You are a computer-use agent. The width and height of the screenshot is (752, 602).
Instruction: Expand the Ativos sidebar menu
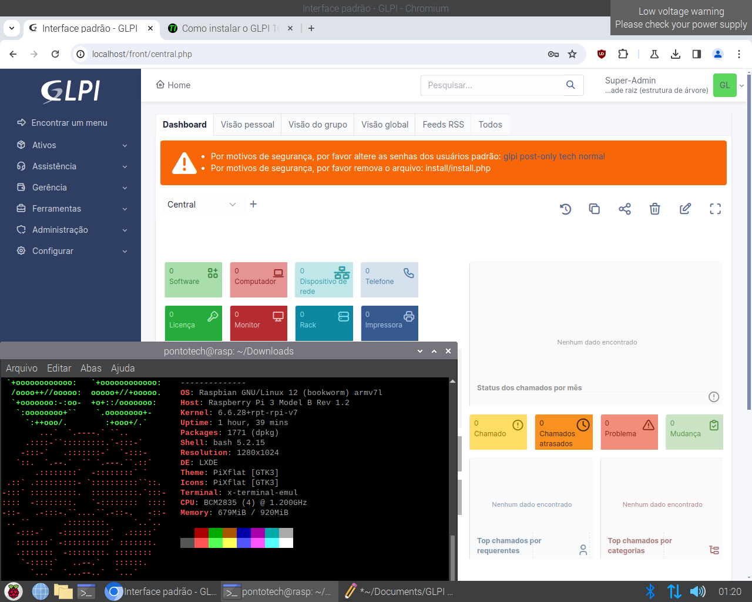tap(72, 145)
